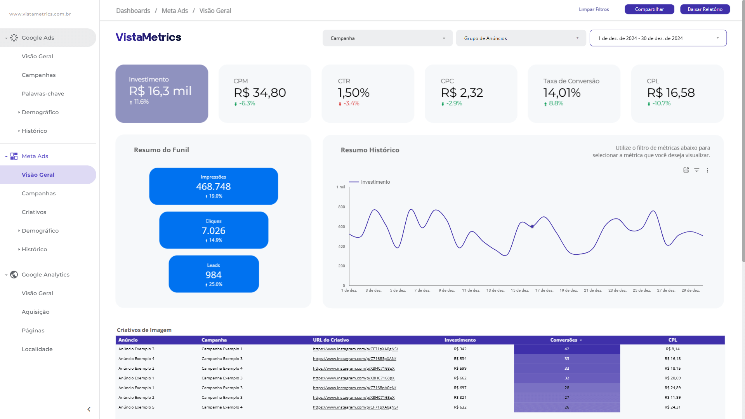Click the CTR KPI card
Screen dimensions: 745x419
click(x=368, y=94)
